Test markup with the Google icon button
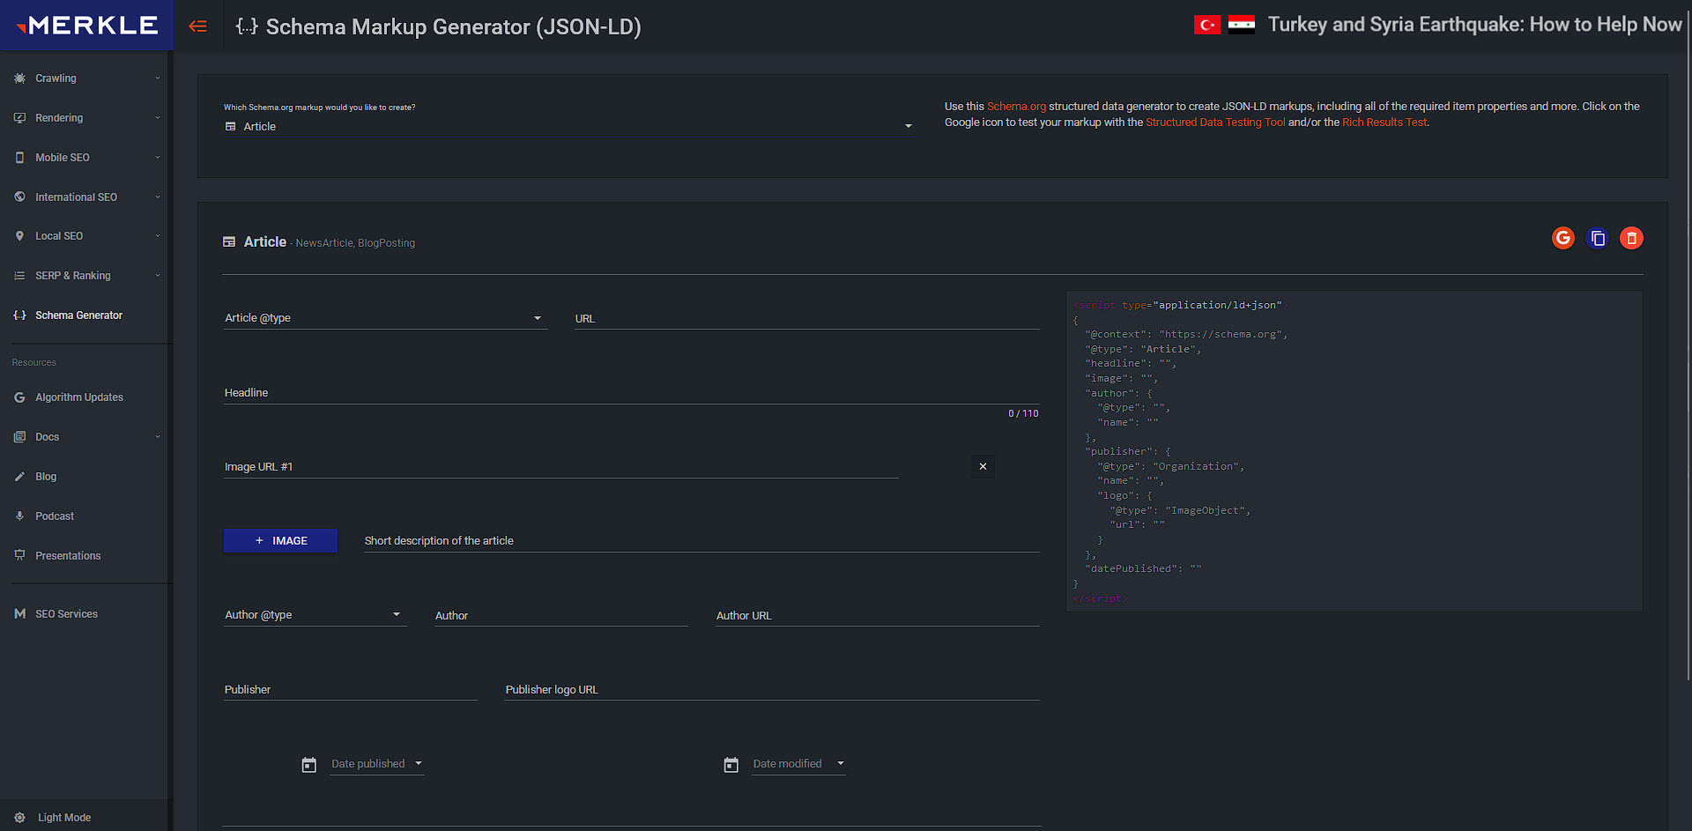The image size is (1692, 831). coord(1563,238)
